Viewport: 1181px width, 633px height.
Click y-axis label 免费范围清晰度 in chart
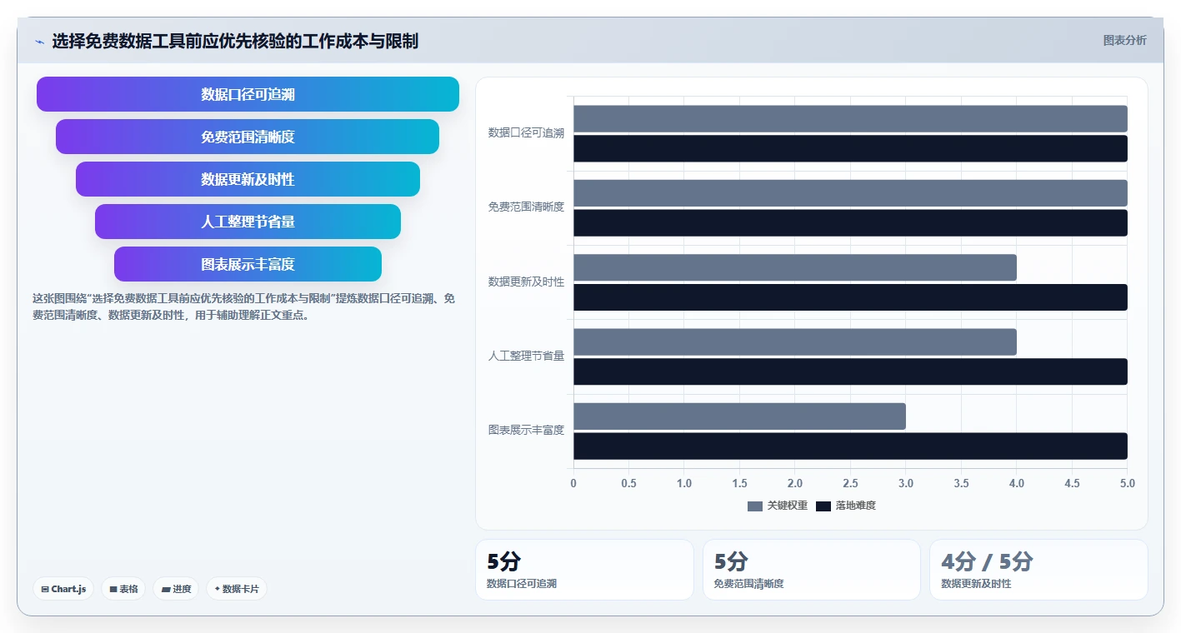[526, 207]
